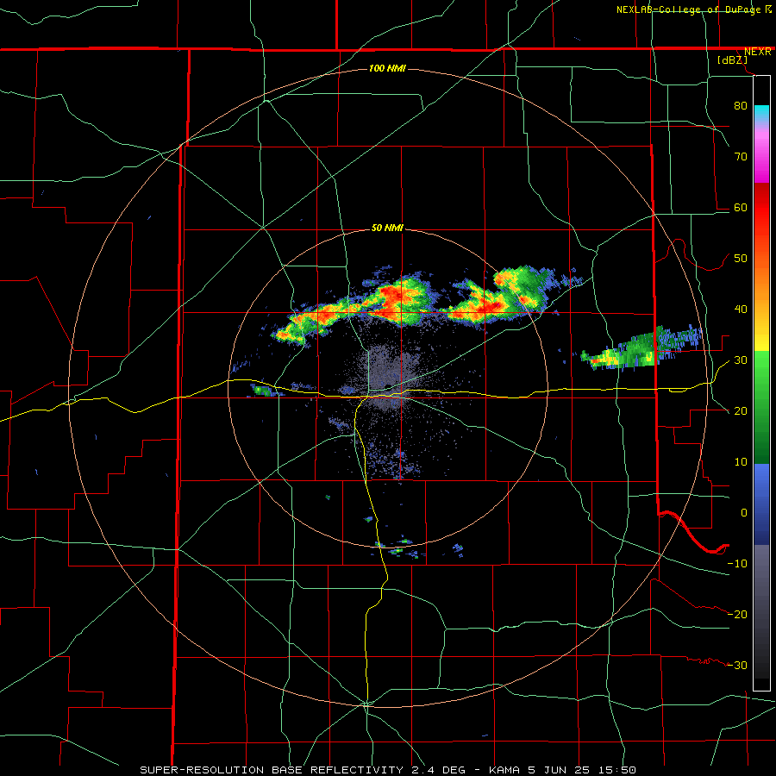Select the -10 value on dBZ scale
The height and width of the screenshot is (776, 776).
(737, 564)
